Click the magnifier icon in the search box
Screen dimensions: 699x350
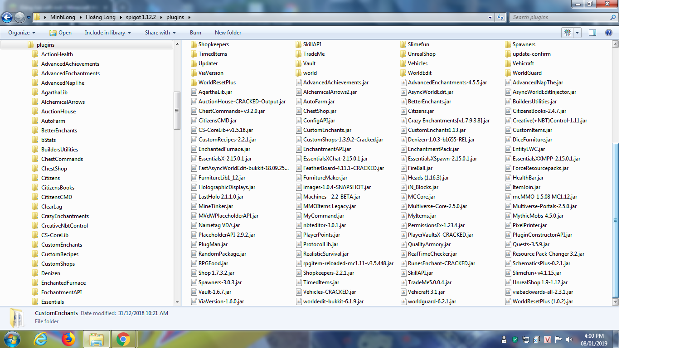613,17
